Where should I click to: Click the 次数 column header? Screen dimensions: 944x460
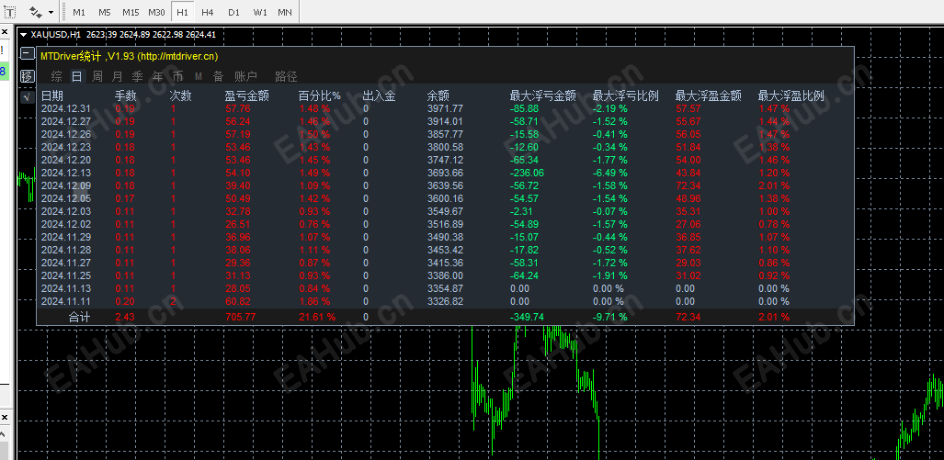click(x=180, y=95)
